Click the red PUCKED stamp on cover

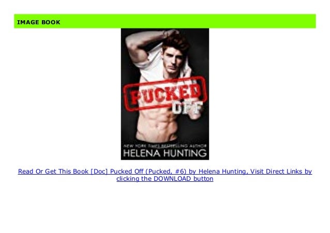(x=165, y=95)
